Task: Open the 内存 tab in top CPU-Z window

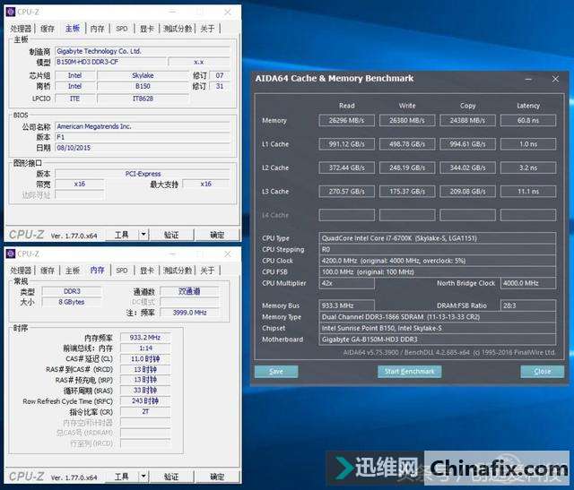Action: point(98,29)
